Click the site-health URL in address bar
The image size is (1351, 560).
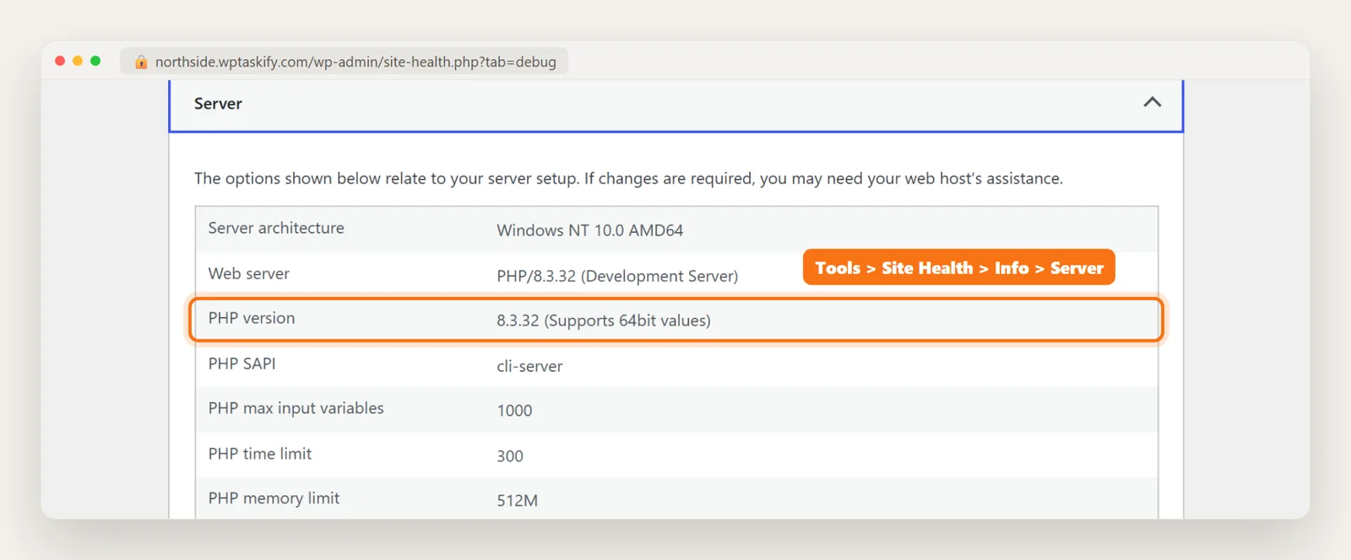tap(355, 62)
